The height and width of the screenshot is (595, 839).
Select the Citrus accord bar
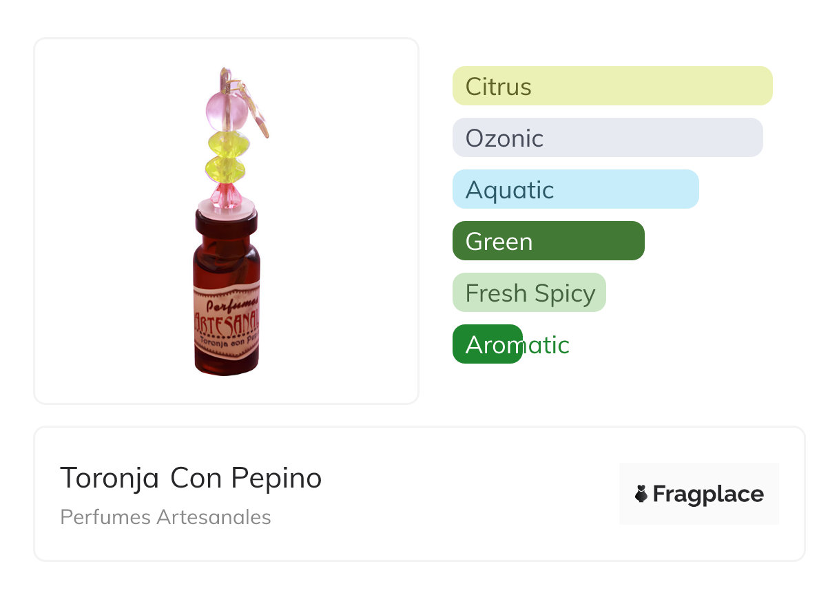click(x=612, y=86)
